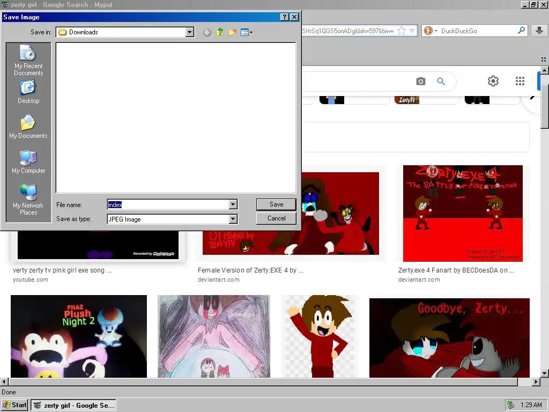The image size is (549, 412).
Task: Click Google search by image camera icon
Action: point(421,82)
